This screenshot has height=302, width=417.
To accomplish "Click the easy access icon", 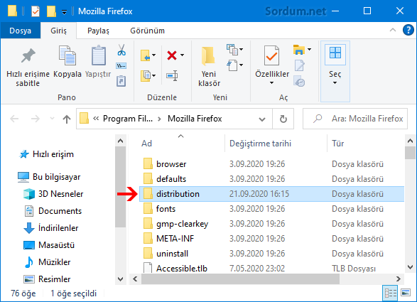I will [x=232, y=65].
